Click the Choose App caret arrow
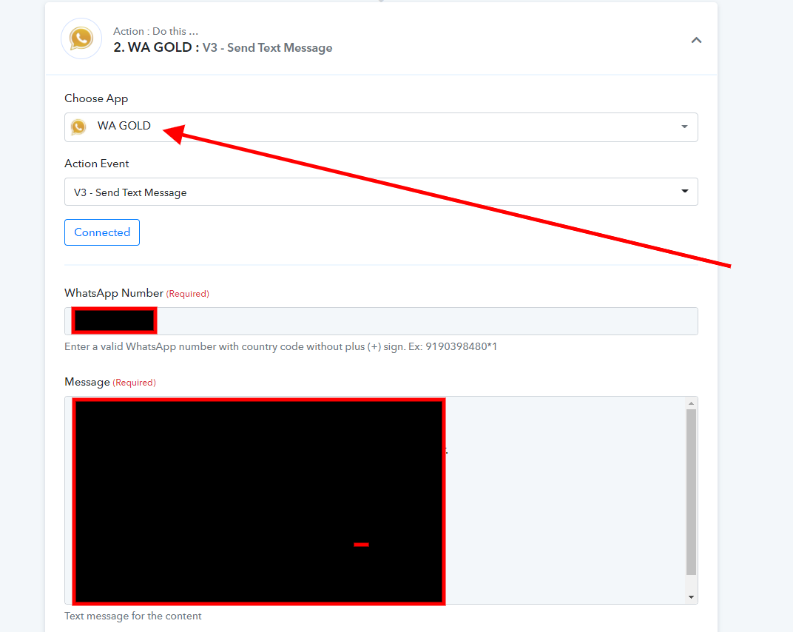This screenshot has height=632, width=793. (684, 127)
